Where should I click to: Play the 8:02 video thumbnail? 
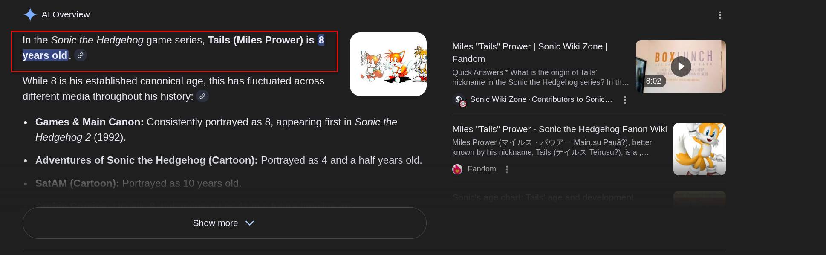[x=681, y=67]
